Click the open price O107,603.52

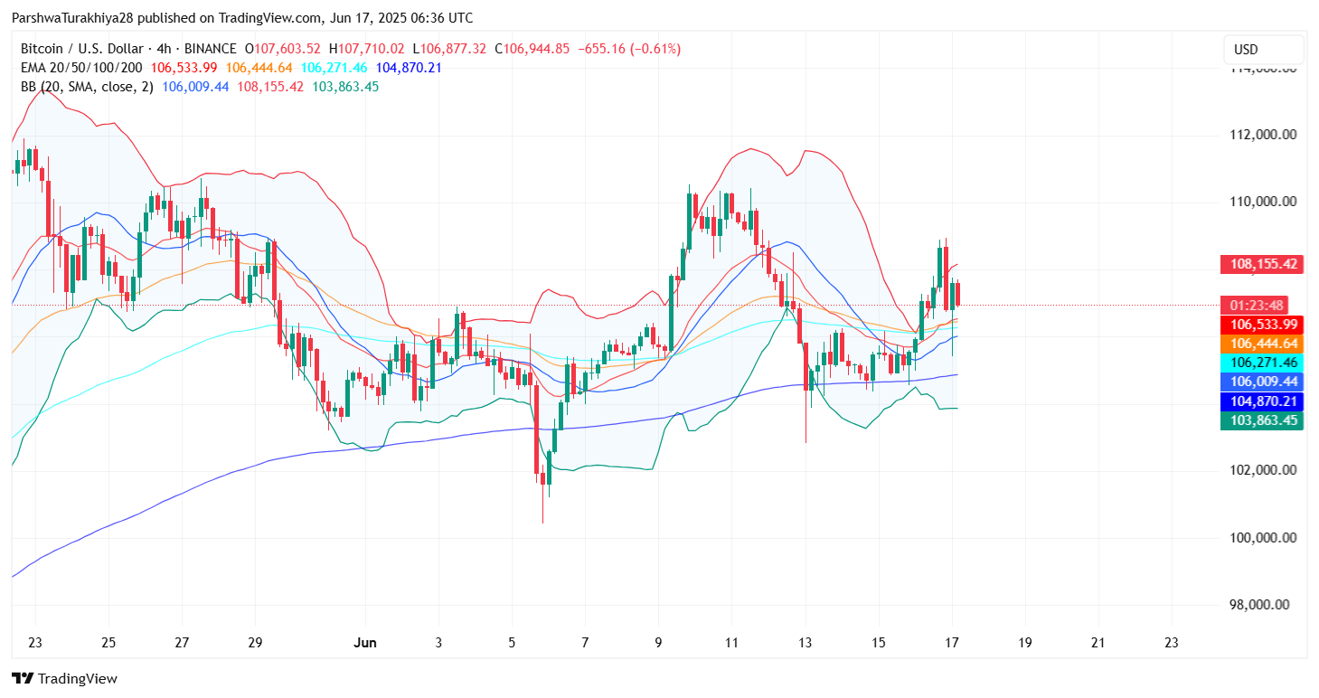click(x=282, y=49)
